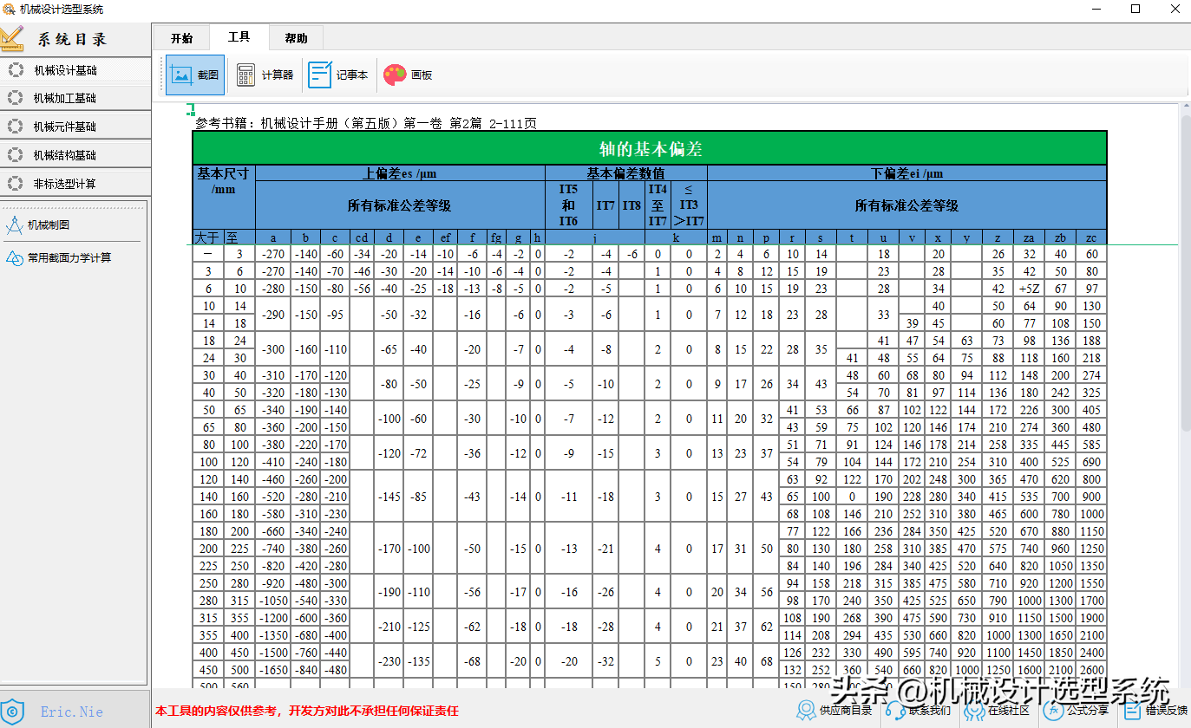The height and width of the screenshot is (728, 1191).
Task: Click the 机械制图 compass icon
Action: (14, 225)
